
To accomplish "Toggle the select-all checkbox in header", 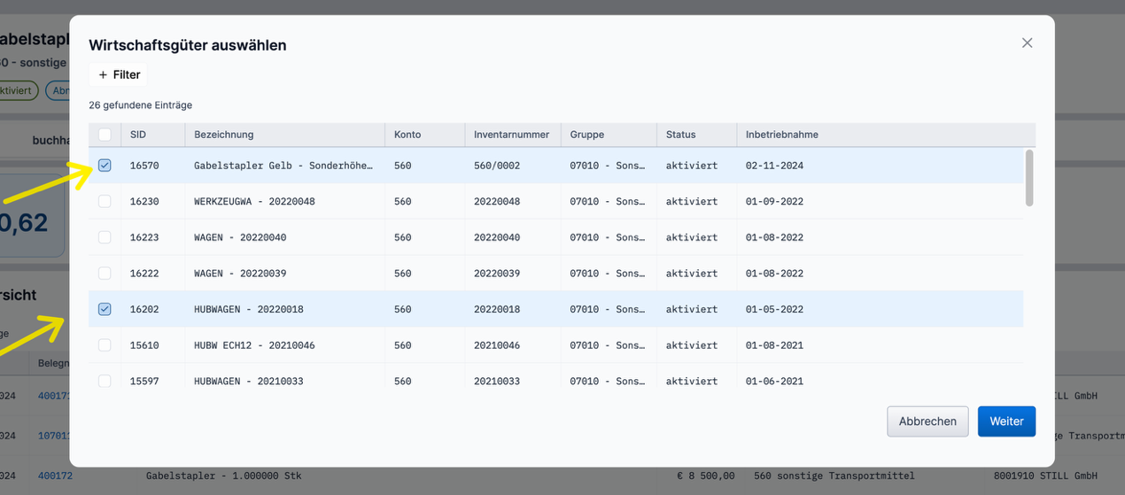I will coord(105,135).
